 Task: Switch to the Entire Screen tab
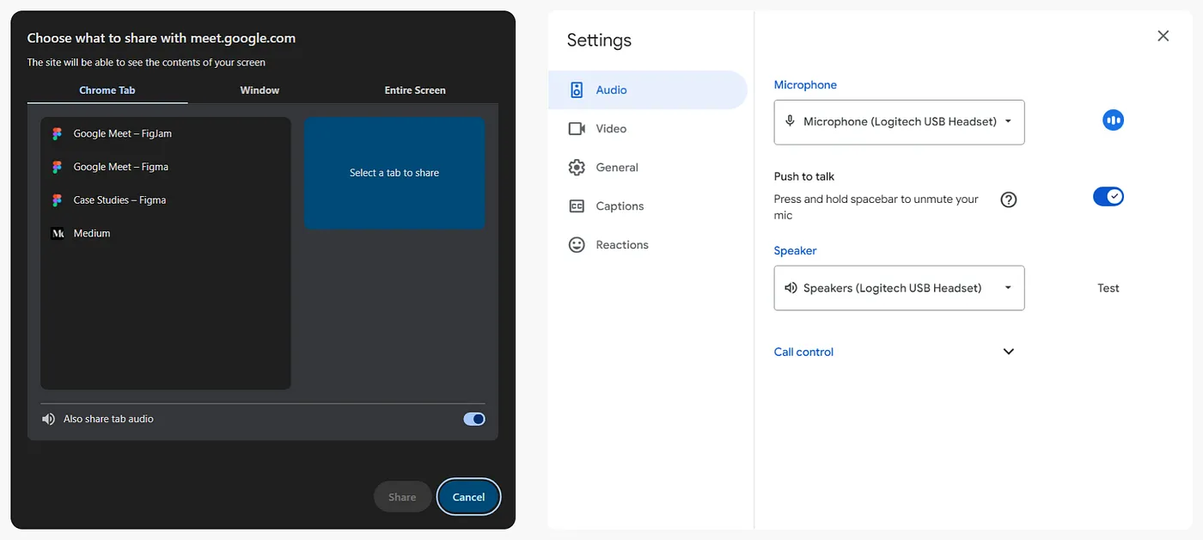pyautogui.click(x=415, y=89)
